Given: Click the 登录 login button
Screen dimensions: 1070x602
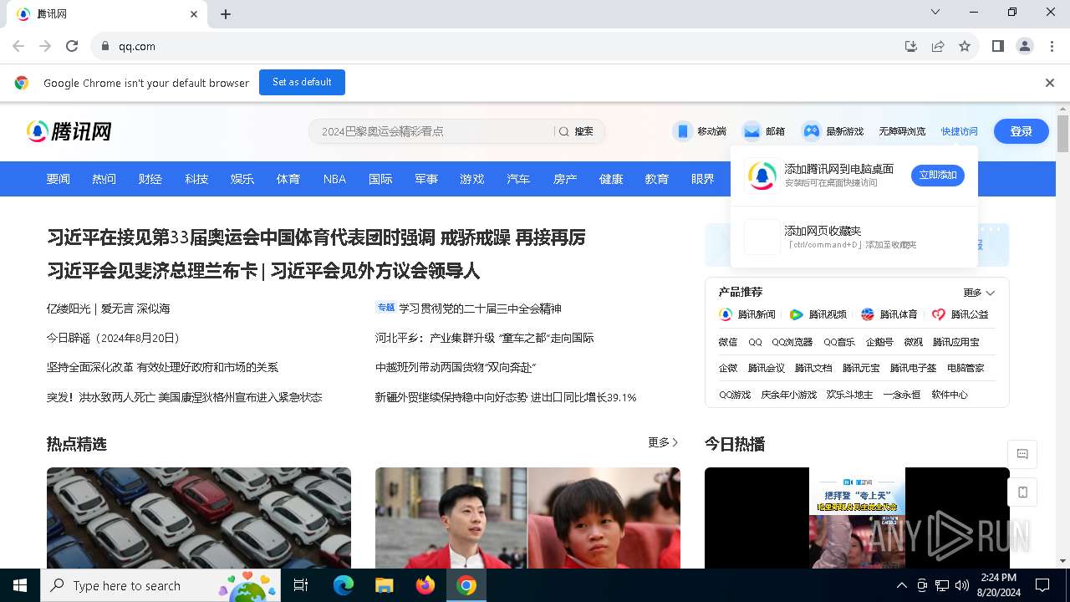Looking at the screenshot, I should pos(1022,131).
